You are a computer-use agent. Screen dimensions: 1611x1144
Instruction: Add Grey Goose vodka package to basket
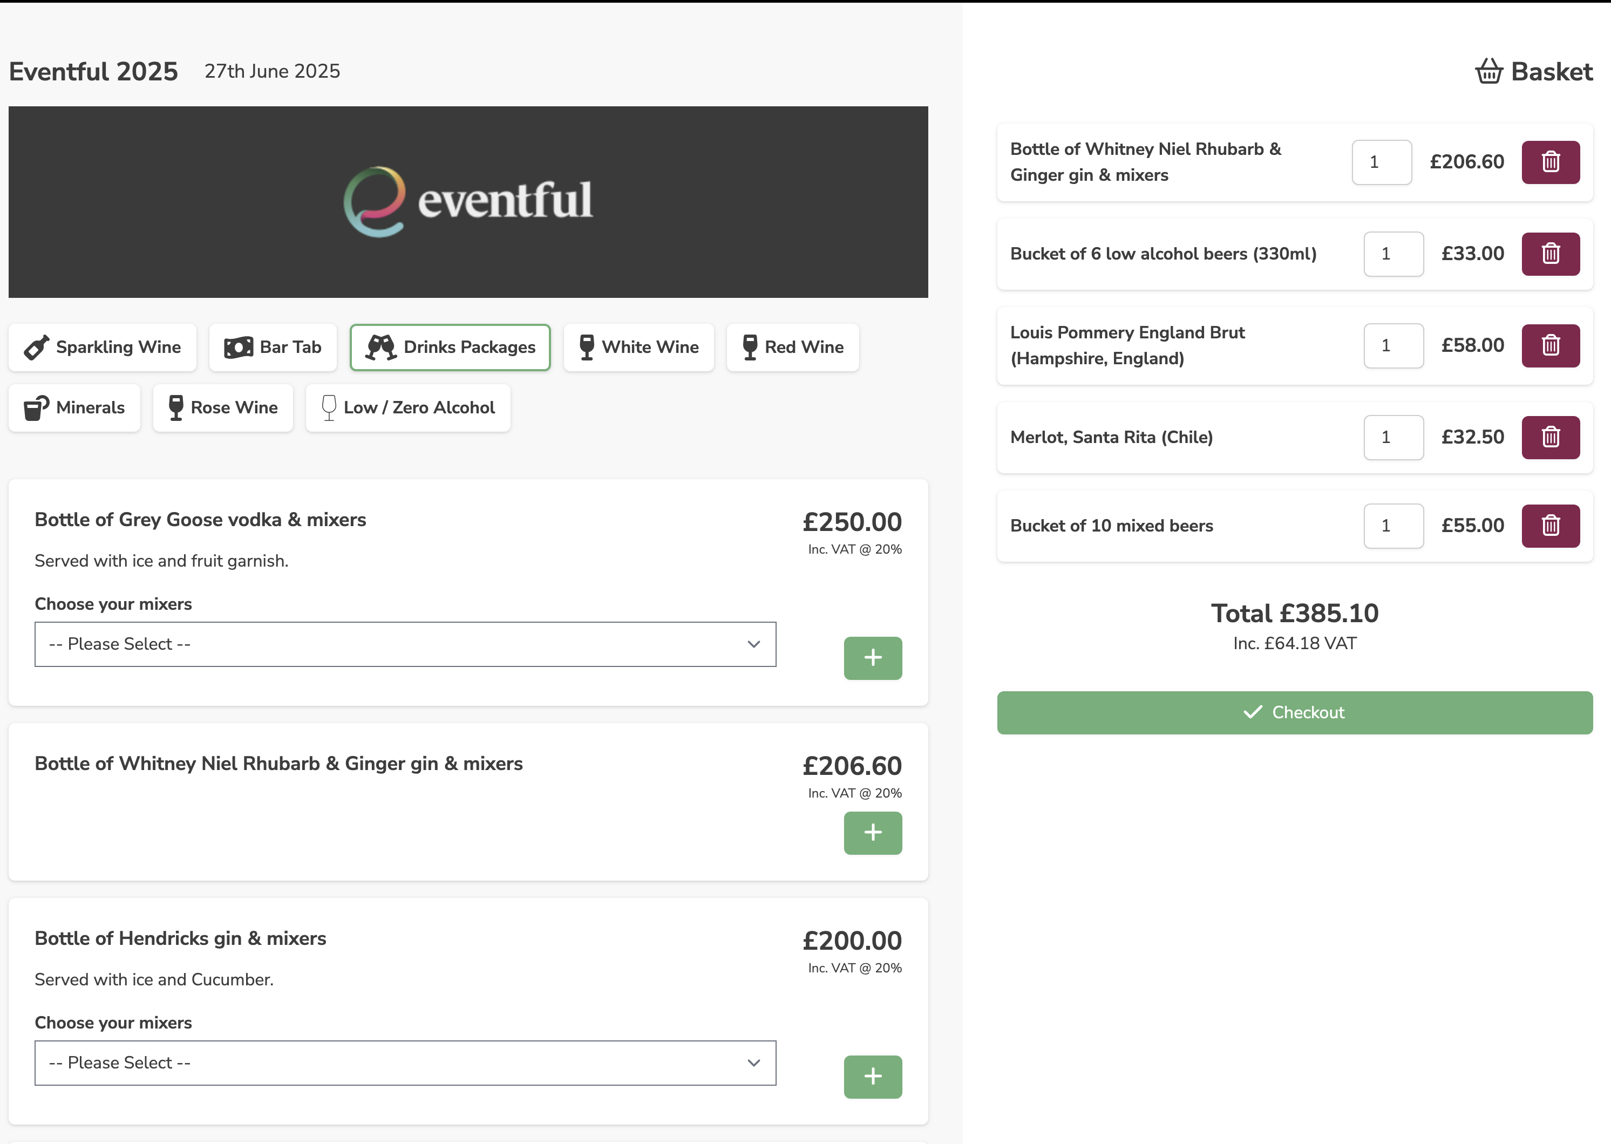click(872, 658)
